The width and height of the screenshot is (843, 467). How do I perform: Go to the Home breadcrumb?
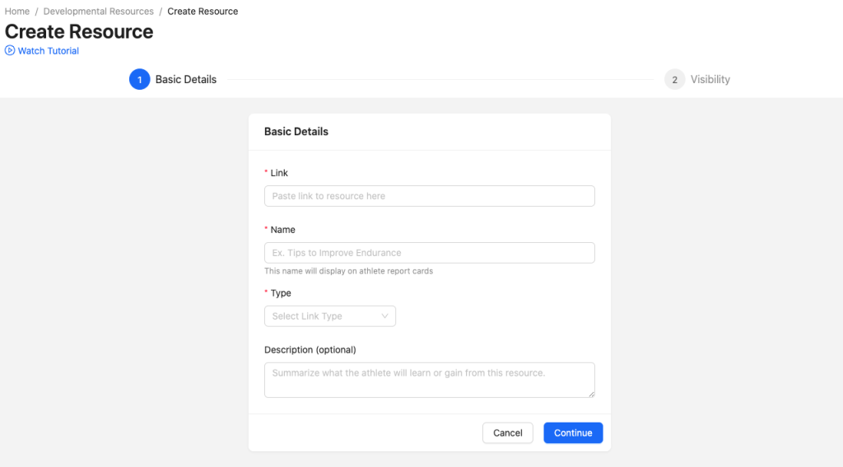point(17,12)
